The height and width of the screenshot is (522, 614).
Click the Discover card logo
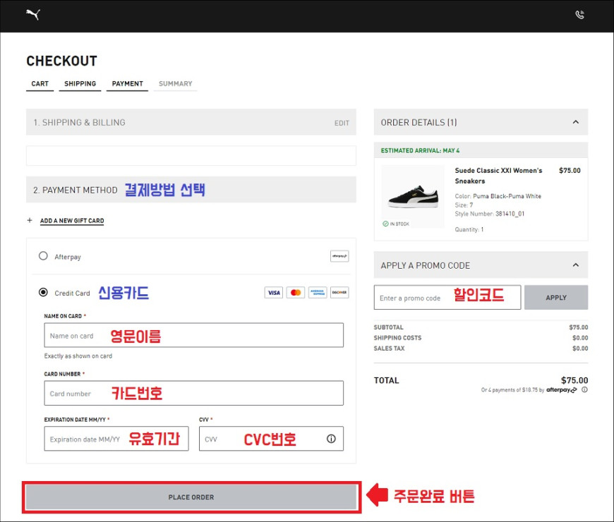(x=339, y=293)
